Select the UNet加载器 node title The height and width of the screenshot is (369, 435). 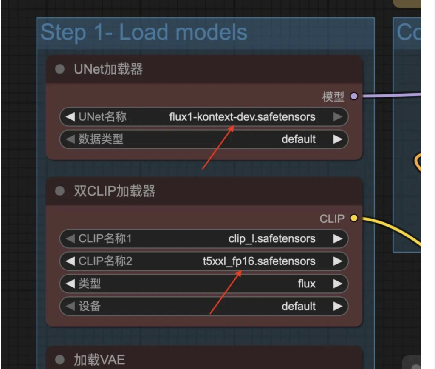[x=108, y=69]
